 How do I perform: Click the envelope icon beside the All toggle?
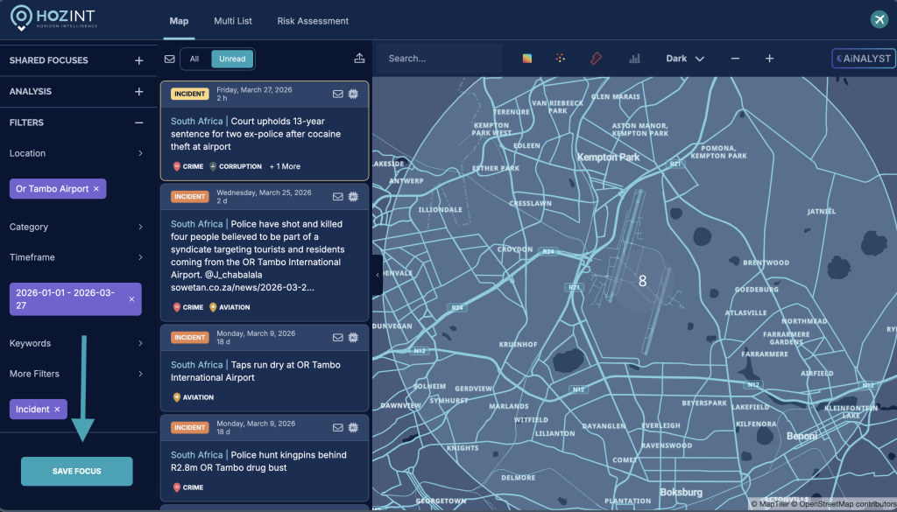pyautogui.click(x=170, y=60)
